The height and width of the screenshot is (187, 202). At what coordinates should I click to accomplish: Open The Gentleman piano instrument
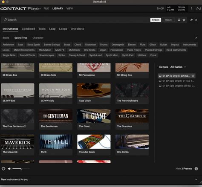[x=56, y=119]
